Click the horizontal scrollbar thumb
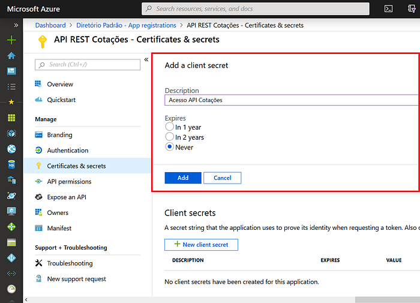Viewport: 420px width, 303px height. (x=388, y=299)
